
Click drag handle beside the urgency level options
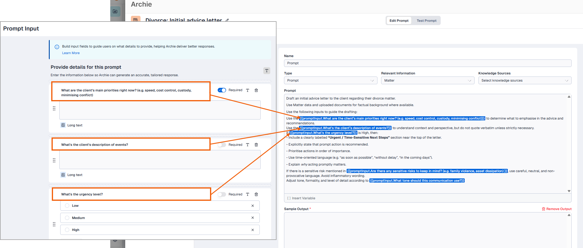tap(54, 224)
